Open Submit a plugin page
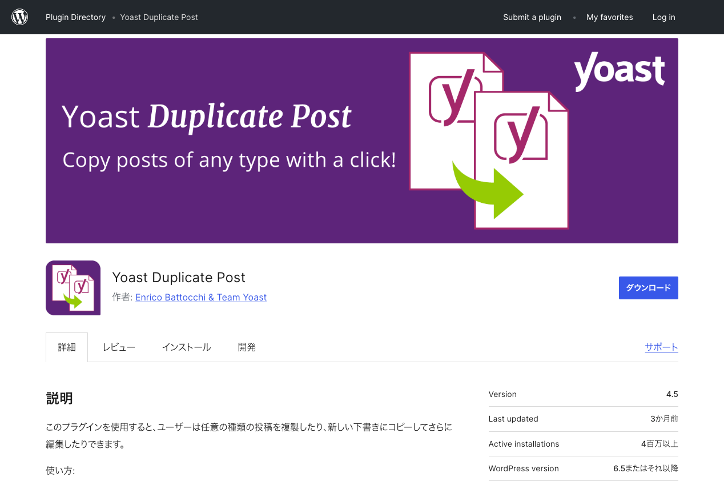Screen dimensions: 724x485 point(532,17)
